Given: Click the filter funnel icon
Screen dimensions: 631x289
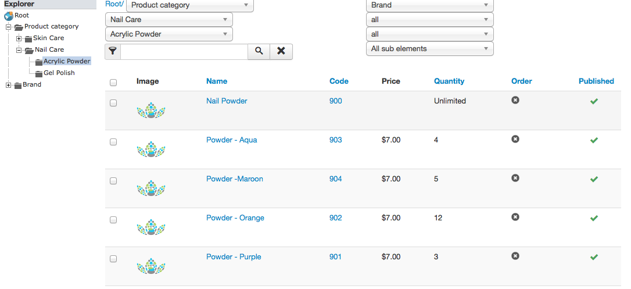Looking at the screenshot, I should point(113,52).
